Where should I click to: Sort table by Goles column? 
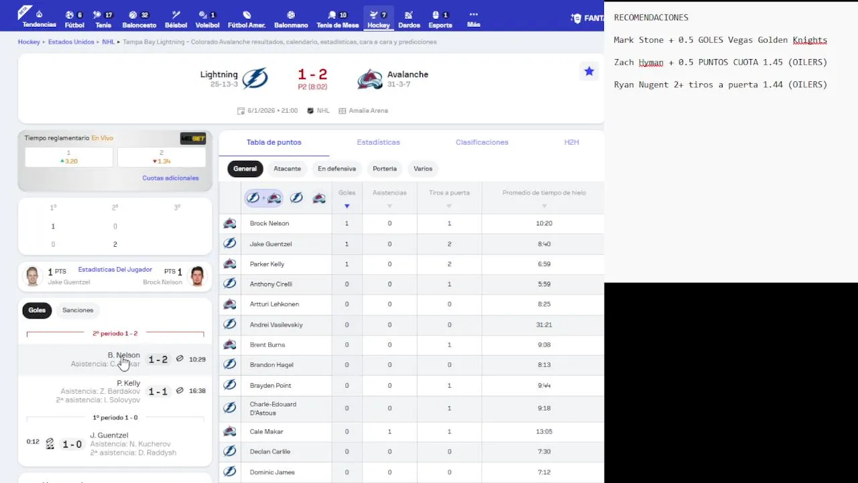point(347,198)
